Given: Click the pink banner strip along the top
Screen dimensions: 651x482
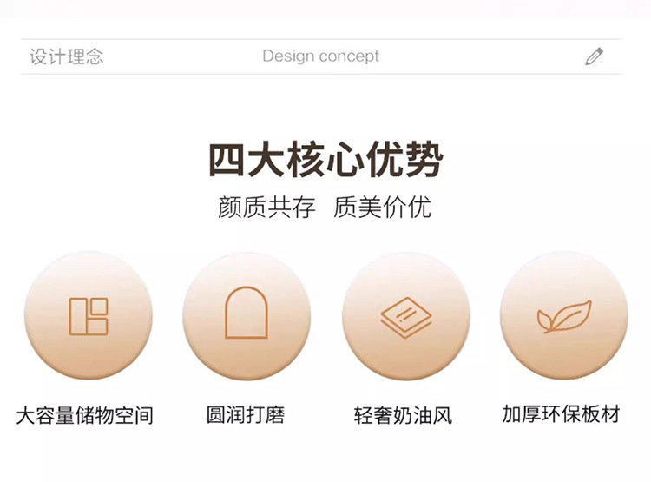Looking at the screenshot, I should point(325,9).
